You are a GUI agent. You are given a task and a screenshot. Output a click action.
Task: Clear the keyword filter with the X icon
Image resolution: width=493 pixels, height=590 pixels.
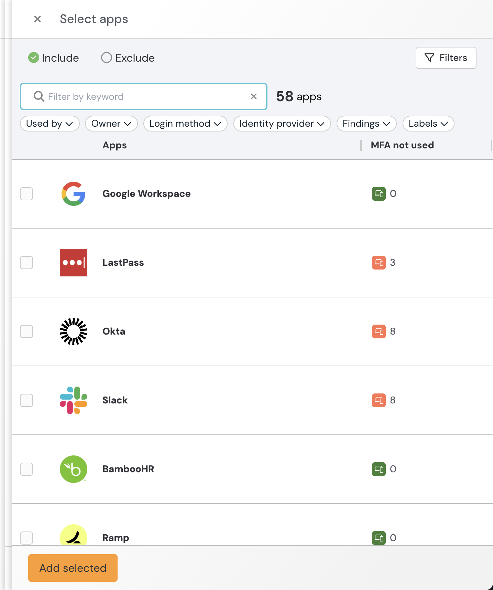[254, 96]
